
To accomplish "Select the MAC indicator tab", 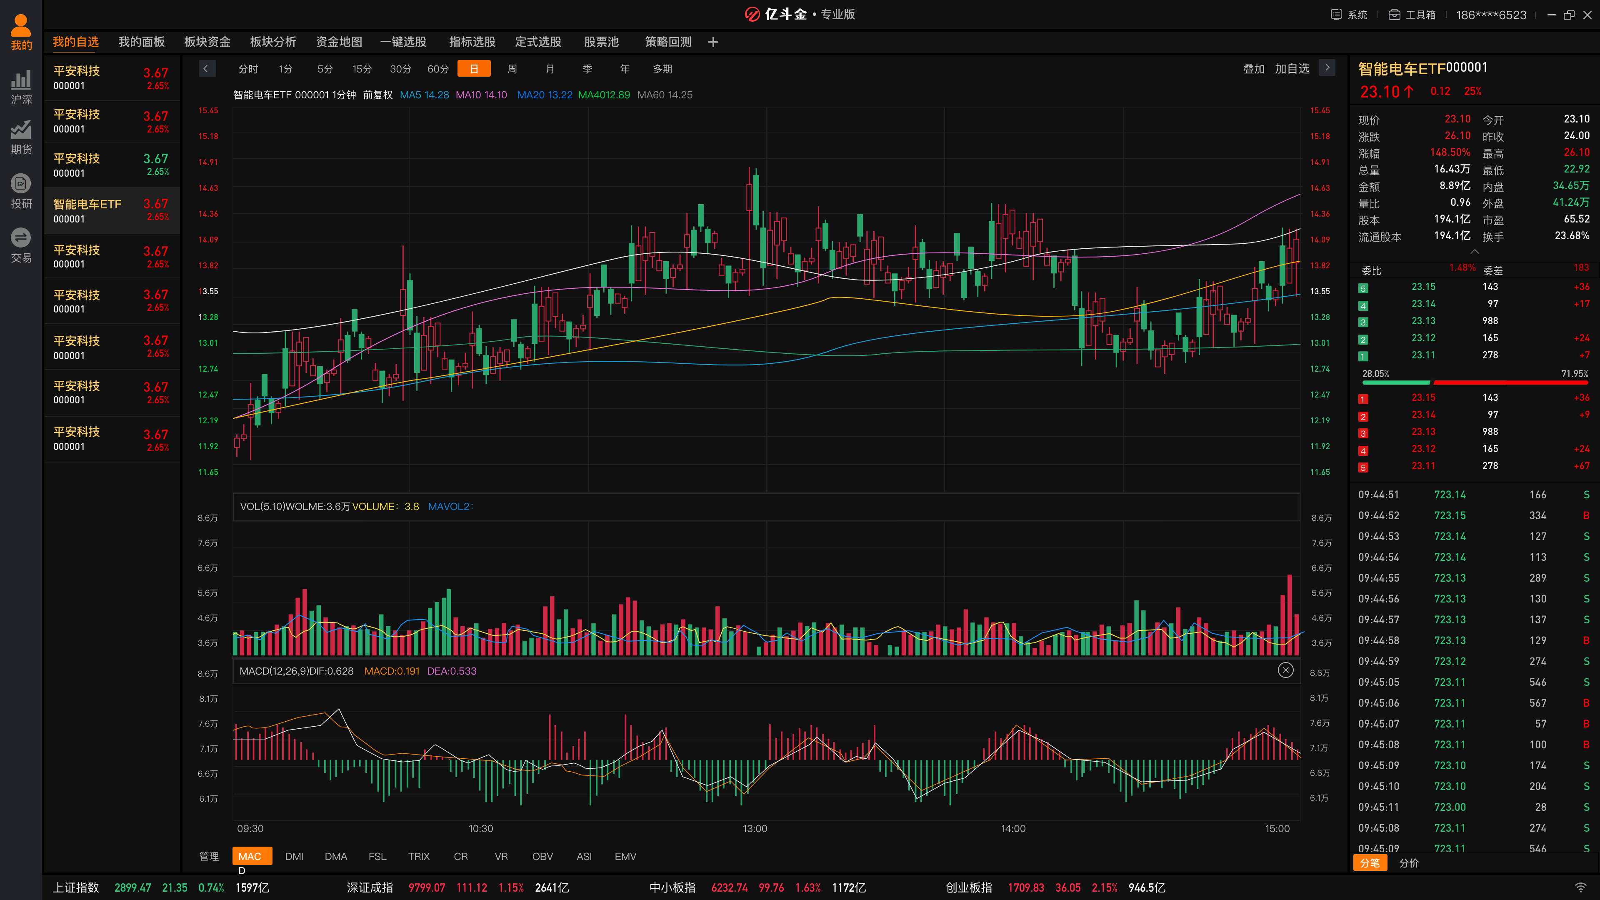I will coord(252,856).
